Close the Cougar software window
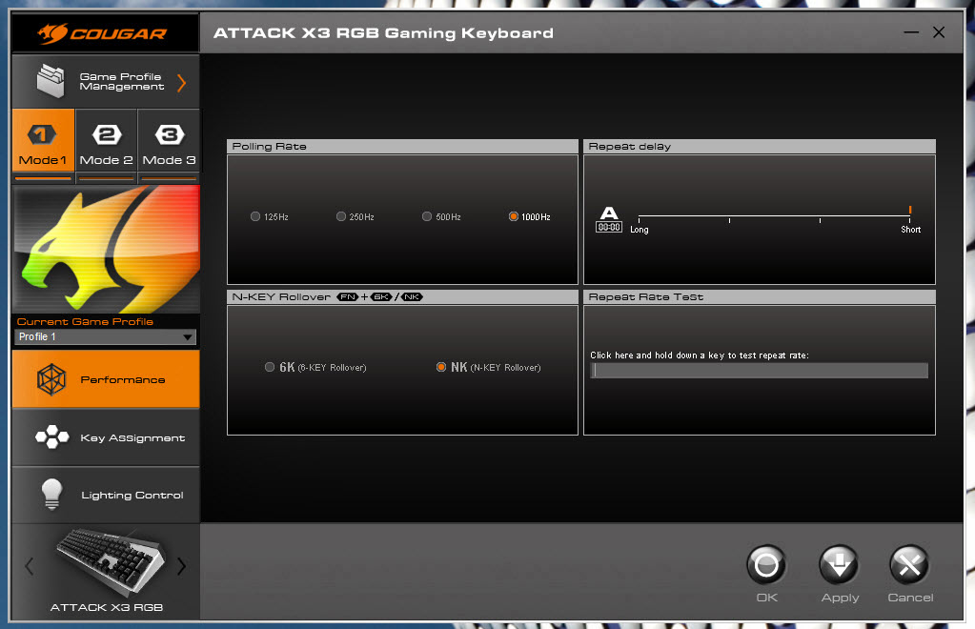Image resolution: width=975 pixels, height=629 pixels. coord(939,32)
